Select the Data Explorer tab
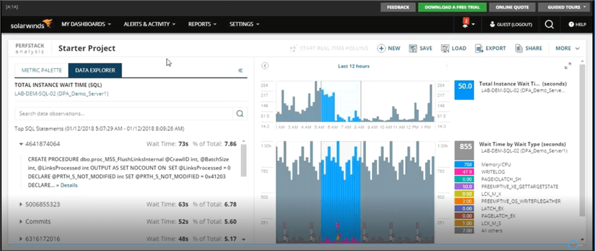595x251 pixels. coord(95,70)
